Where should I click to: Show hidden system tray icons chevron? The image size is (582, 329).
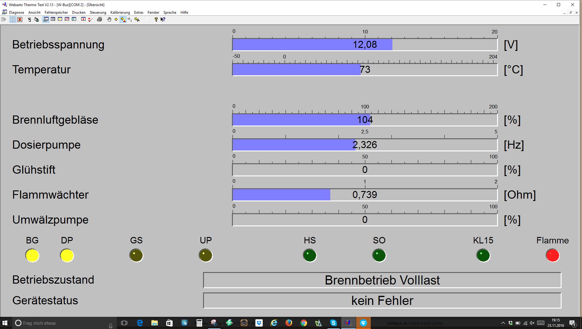pos(503,323)
